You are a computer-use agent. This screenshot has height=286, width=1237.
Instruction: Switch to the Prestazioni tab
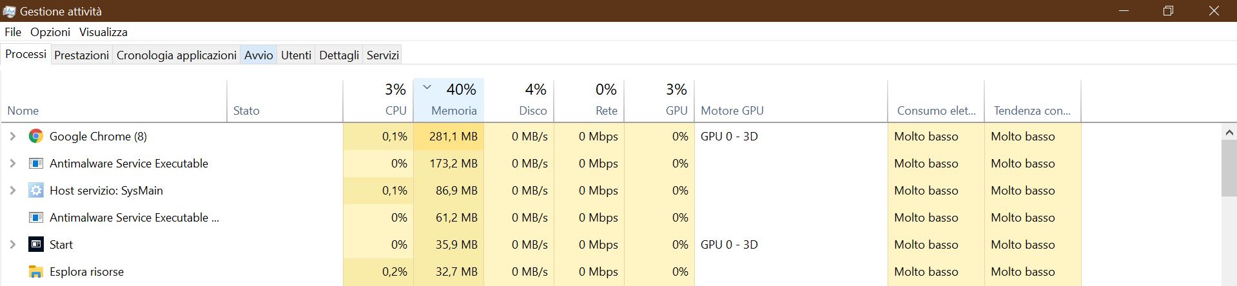tap(81, 55)
